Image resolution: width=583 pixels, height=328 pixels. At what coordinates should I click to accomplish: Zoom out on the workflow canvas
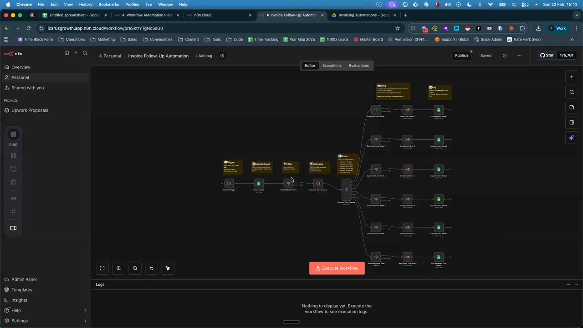(135, 268)
